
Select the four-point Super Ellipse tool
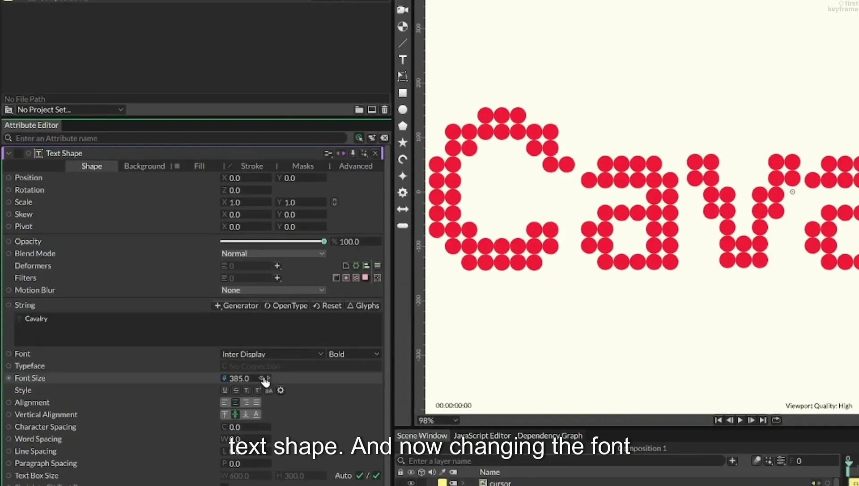click(x=403, y=176)
